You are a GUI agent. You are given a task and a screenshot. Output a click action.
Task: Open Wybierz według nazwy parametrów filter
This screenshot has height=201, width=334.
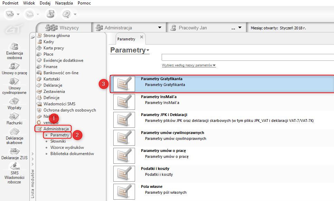point(189,65)
